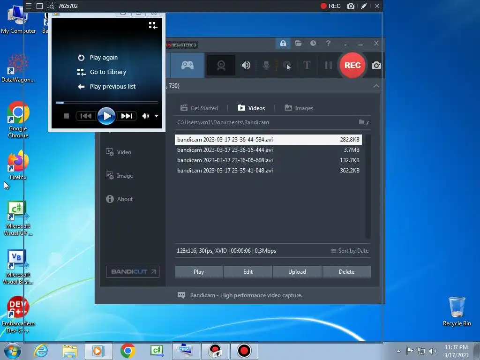This screenshot has height=360, width=480.
Task: Open the Windows Start menu
Action: coord(12,351)
